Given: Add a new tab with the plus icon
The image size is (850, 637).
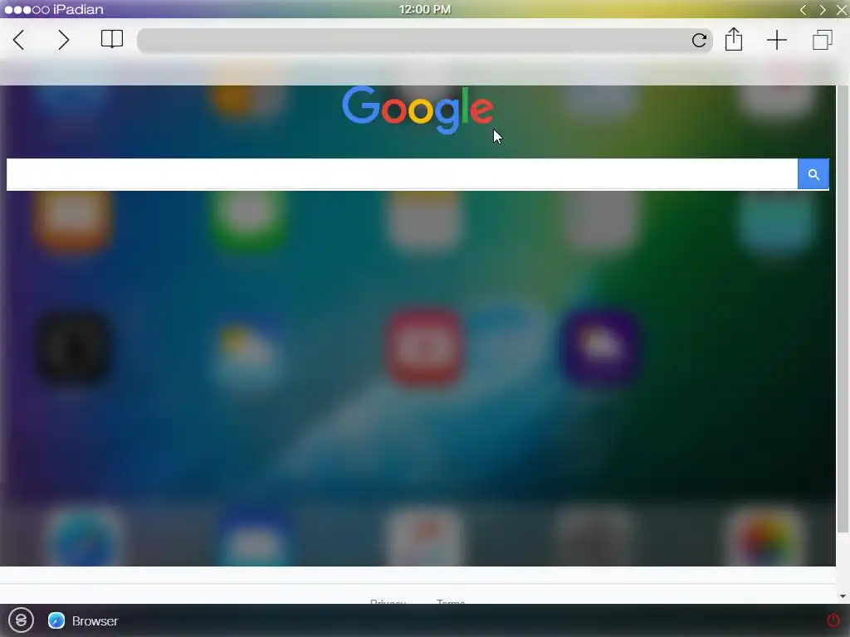Looking at the screenshot, I should click(777, 40).
